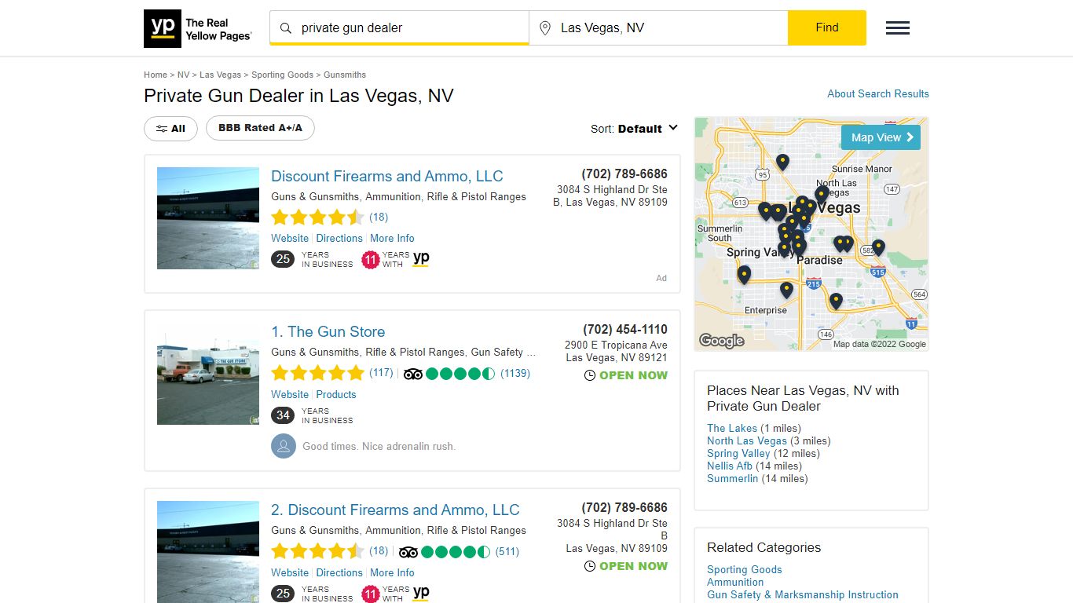Open North Las Vegas nearby link
This screenshot has height=603, width=1073.
[x=747, y=440]
